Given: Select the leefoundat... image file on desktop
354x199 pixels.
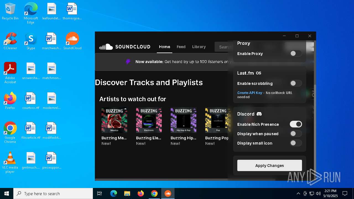Looking at the screenshot, I should (51, 12).
